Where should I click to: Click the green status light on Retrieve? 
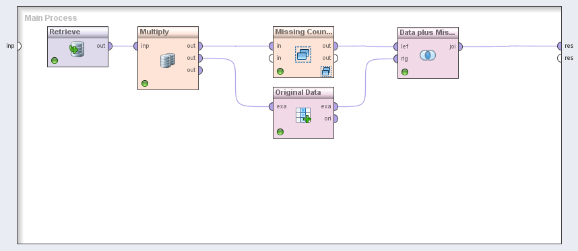click(55, 61)
